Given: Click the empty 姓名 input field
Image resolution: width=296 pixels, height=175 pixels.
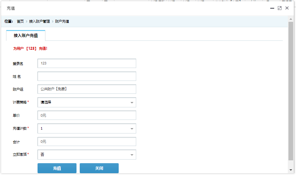Looking at the screenshot, I should (87, 76).
